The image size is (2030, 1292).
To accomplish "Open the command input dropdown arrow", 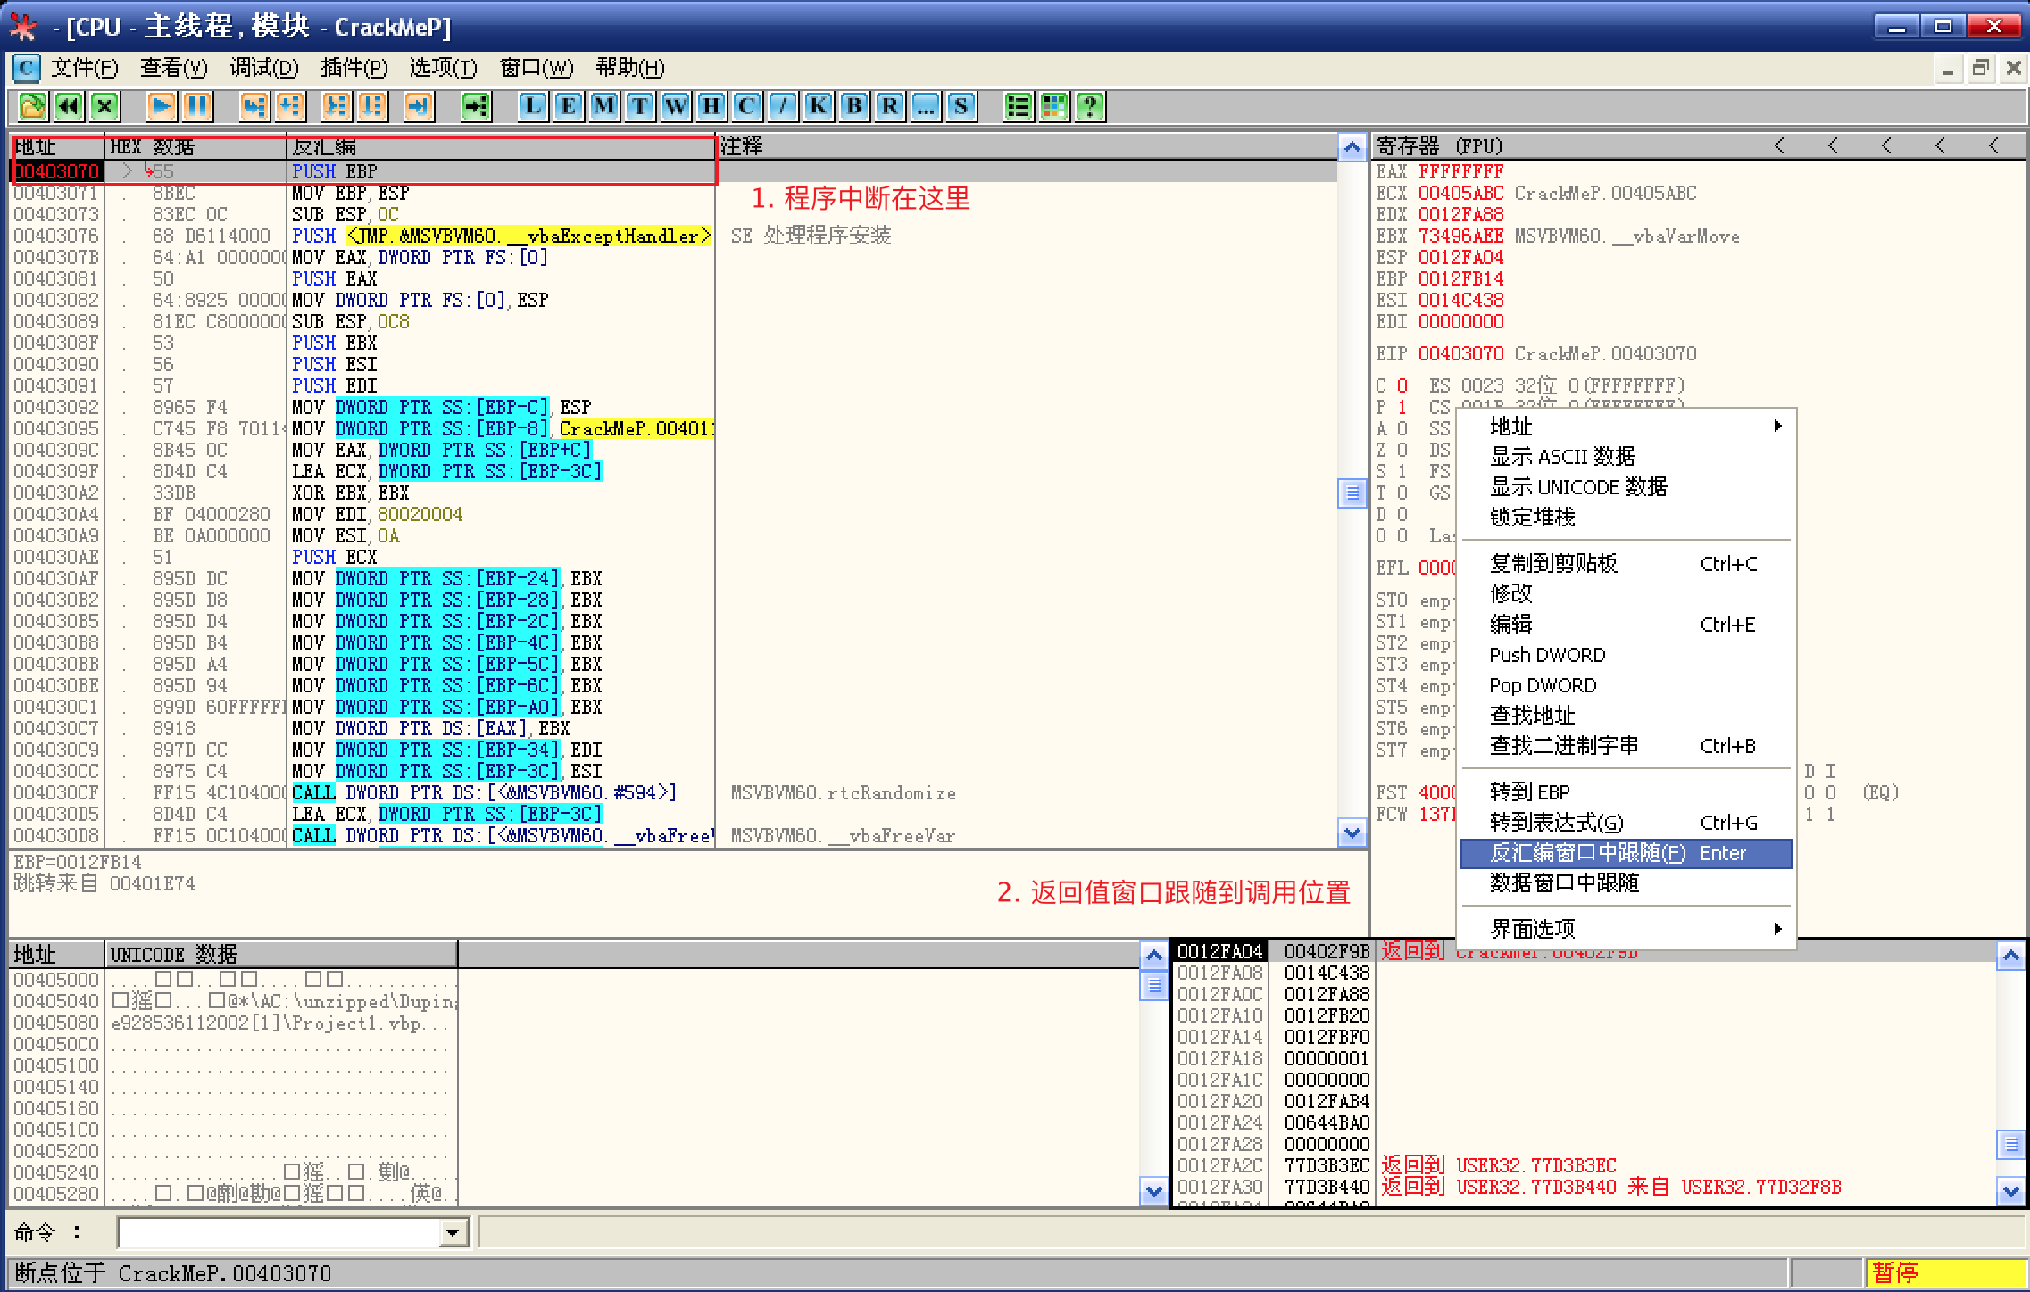I will pyautogui.click(x=453, y=1233).
